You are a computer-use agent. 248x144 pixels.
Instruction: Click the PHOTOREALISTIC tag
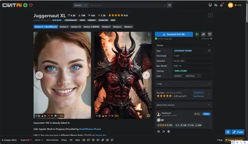point(71,20)
